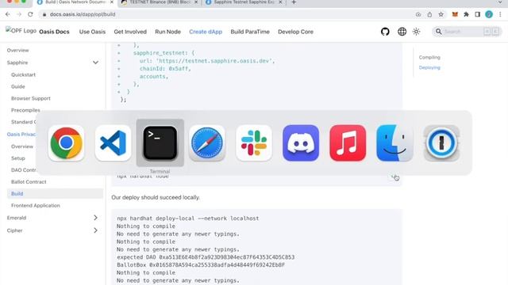Select Slack in the app switcher
This screenshot has width=508, height=285.
pos(254,143)
